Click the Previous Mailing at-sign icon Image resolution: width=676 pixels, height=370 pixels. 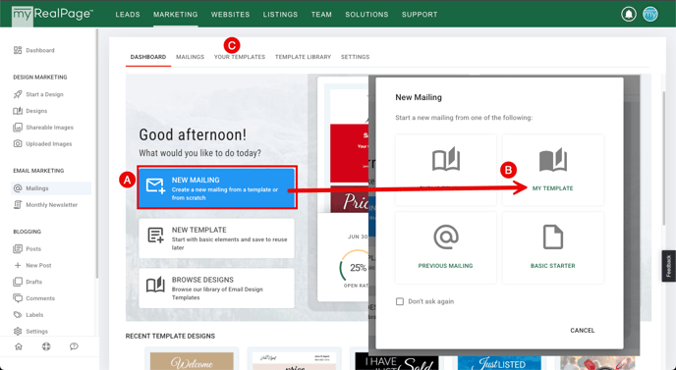[446, 238]
